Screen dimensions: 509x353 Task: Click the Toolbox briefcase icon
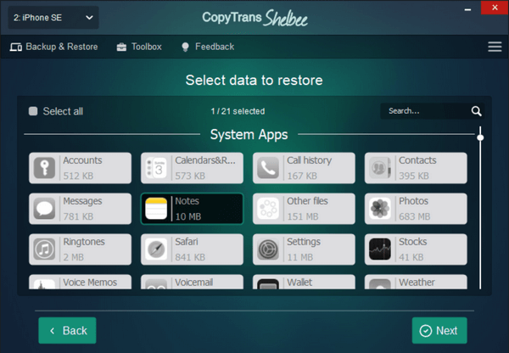121,47
